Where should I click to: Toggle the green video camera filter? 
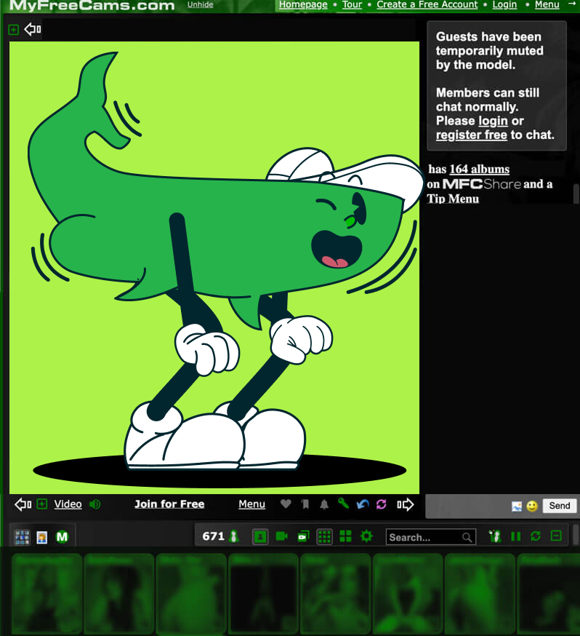coord(281,536)
